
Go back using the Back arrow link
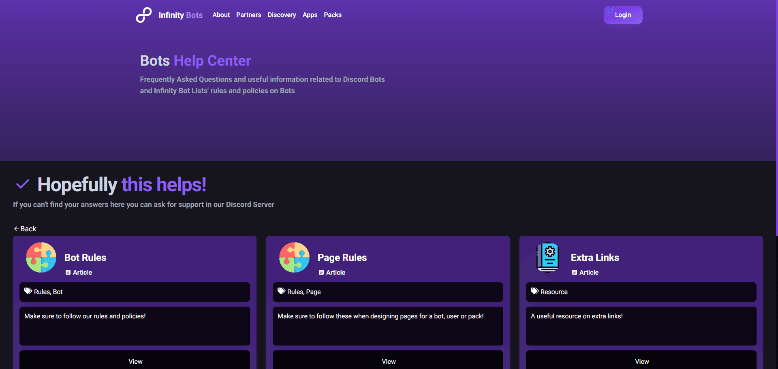click(25, 229)
